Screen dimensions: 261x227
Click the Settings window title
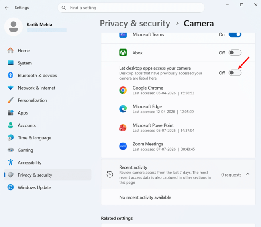[x=22, y=8]
